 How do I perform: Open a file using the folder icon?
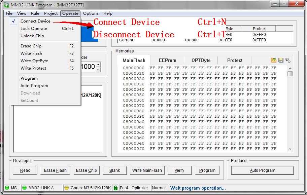point(273,60)
